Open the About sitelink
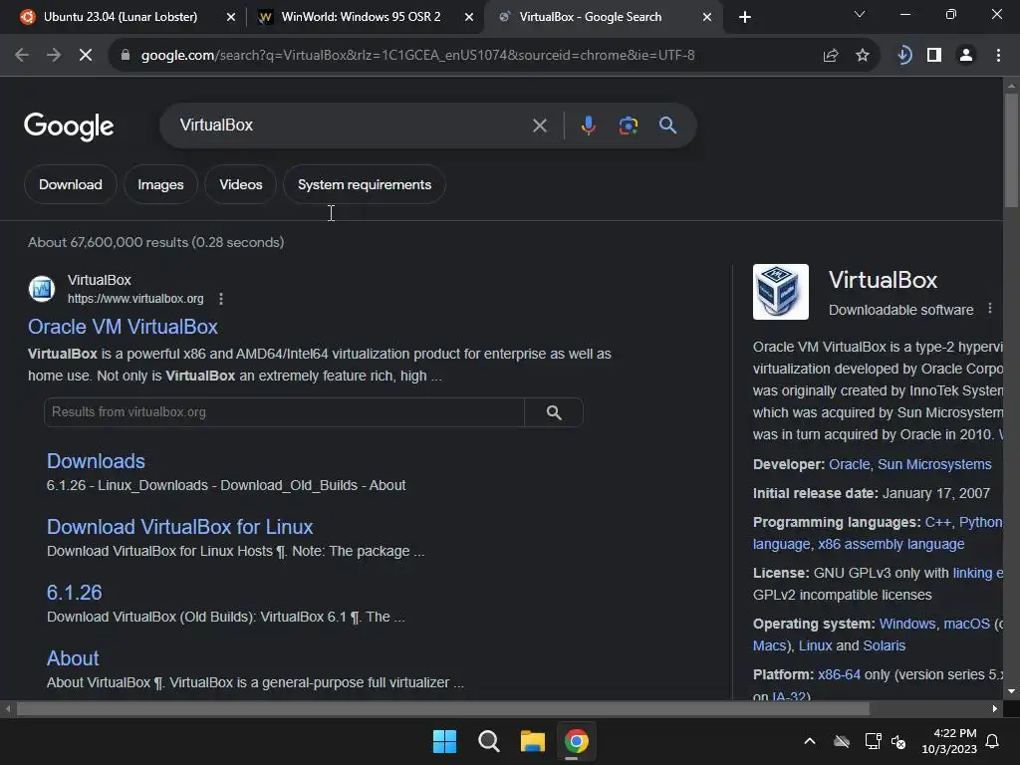This screenshot has width=1020, height=765. (73, 658)
